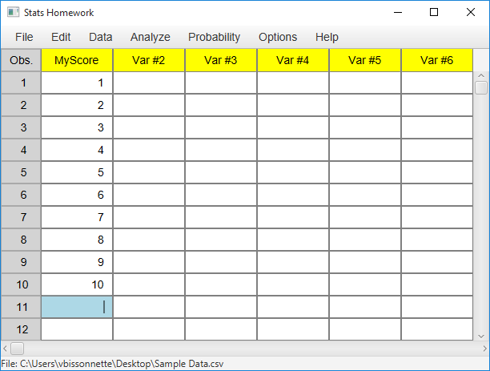Minimize the Stats Homework window
490x371 pixels.
tap(397, 13)
